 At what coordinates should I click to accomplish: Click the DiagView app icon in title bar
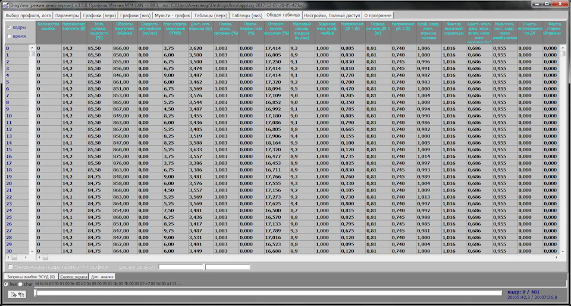click(4, 5)
